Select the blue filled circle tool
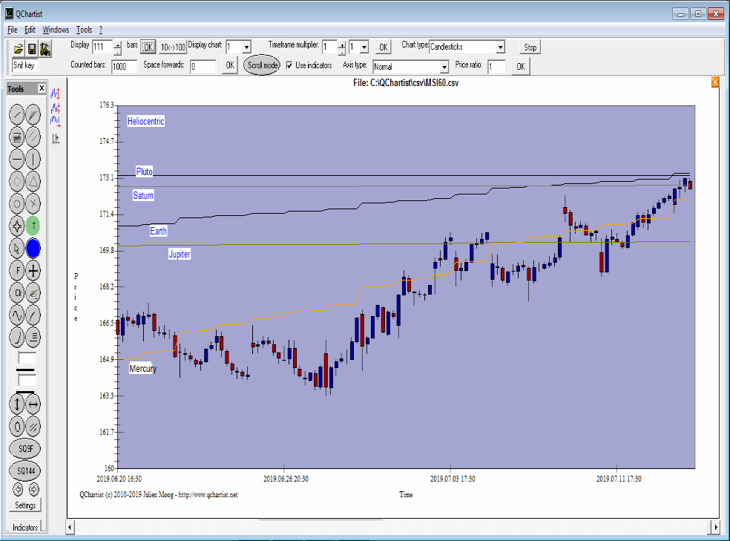This screenshot has width=730, height=541. tap(33, 249)
